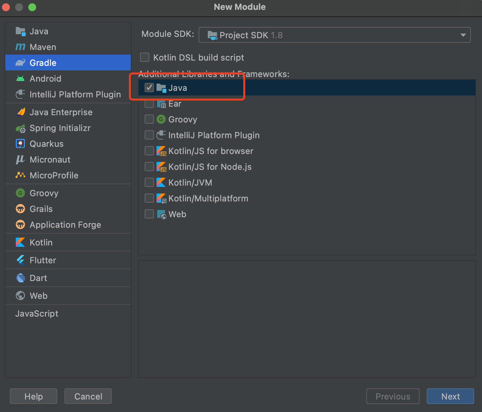Select 'Kotlin/JS for Node.js' label in list
The image size is (482, 412).
(210, 167)
